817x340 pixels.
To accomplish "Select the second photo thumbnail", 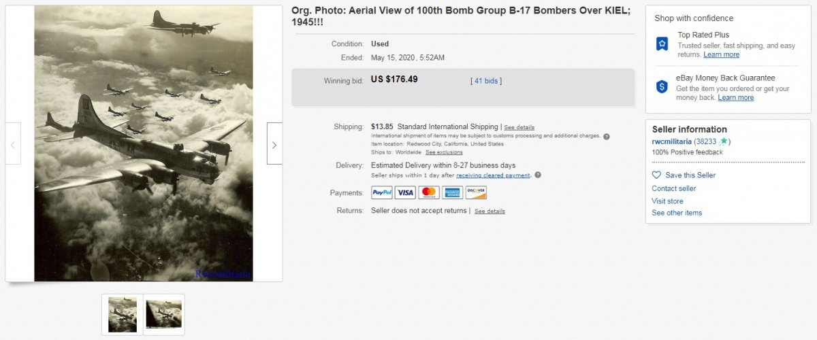I will [163, 314].
